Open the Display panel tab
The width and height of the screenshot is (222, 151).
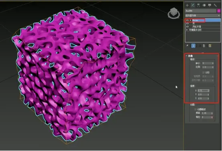click(x=210, y=5)
